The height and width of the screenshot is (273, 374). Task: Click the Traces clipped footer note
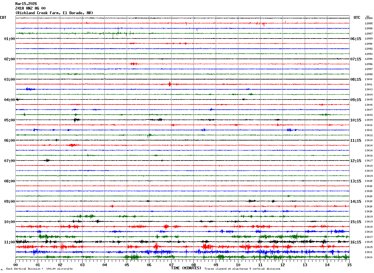(x=242, y=269)
